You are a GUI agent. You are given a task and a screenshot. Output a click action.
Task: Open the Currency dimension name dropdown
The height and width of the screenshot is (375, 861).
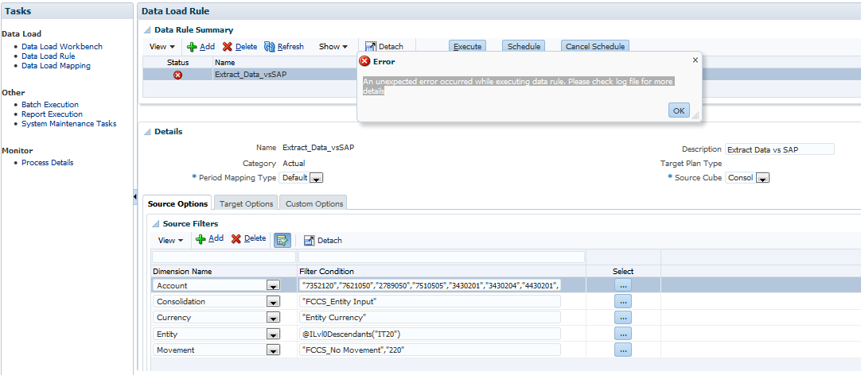point(273,318)
